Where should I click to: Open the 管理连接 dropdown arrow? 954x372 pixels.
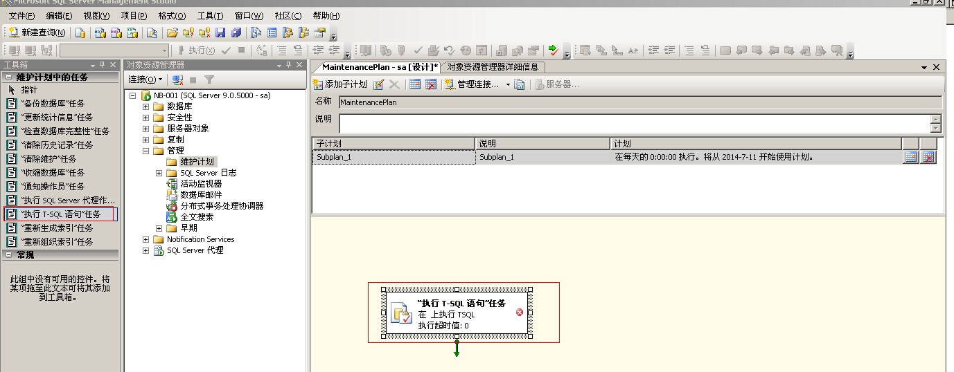pos(508,84)
